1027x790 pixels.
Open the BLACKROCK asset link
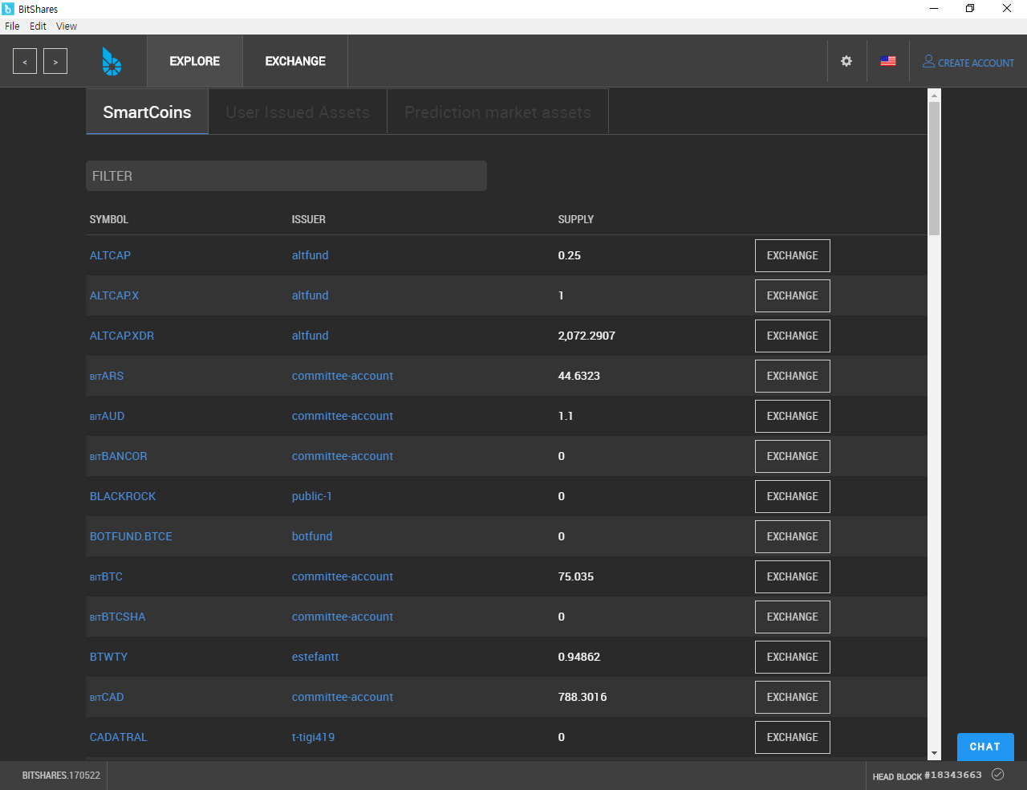(x=123, y=496)
